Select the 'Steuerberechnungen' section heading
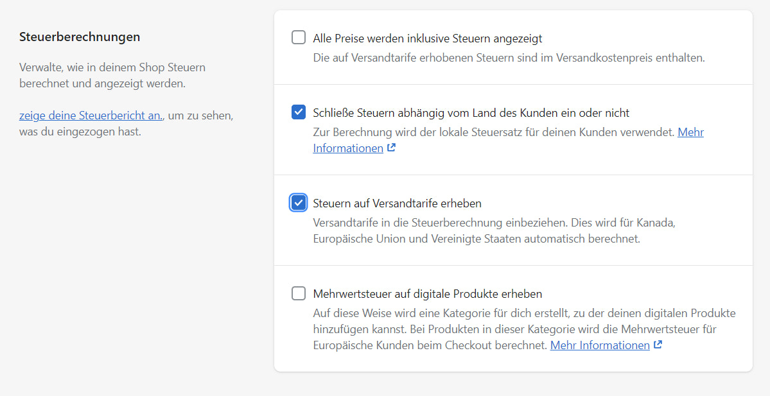Viewport: 770px width, 396px height. [x=80, y=37]
